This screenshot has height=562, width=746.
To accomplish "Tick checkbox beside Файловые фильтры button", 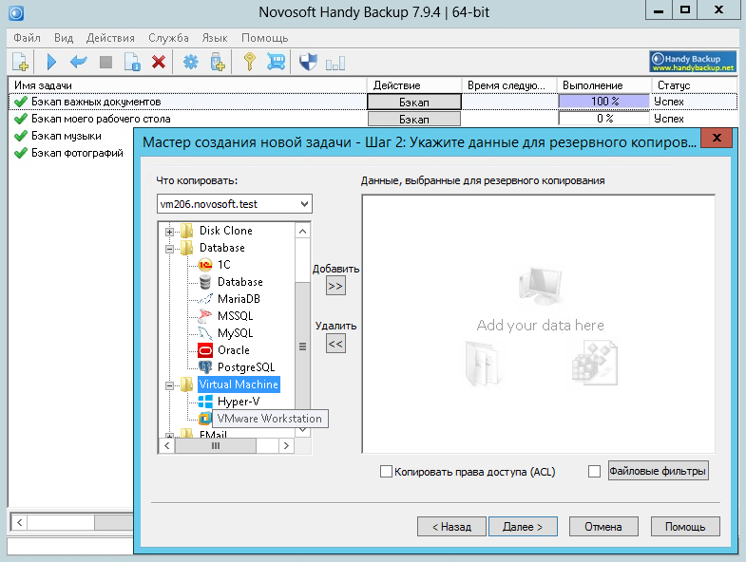I will click(x=594, y=471).
